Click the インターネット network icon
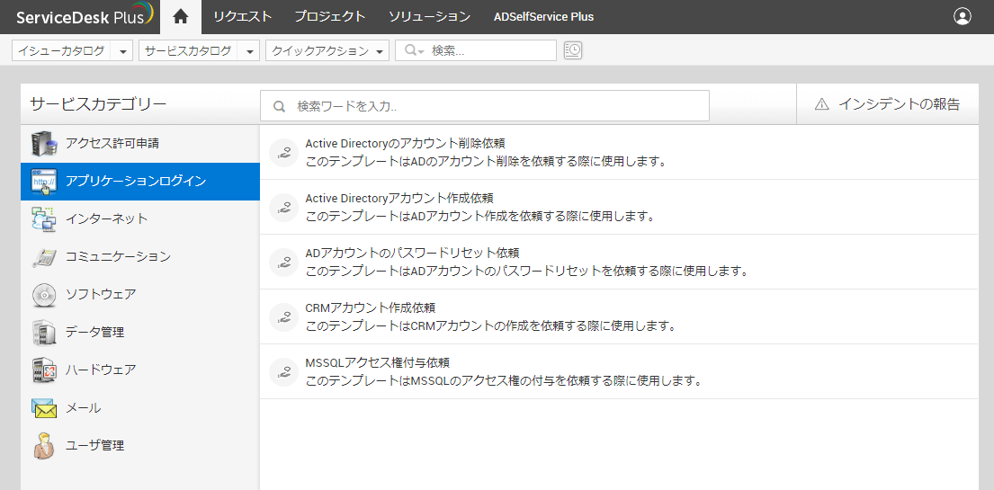Image resolution: width=994 pixels, height=490 pixels. pyautogui.click(x=43, y=218)
